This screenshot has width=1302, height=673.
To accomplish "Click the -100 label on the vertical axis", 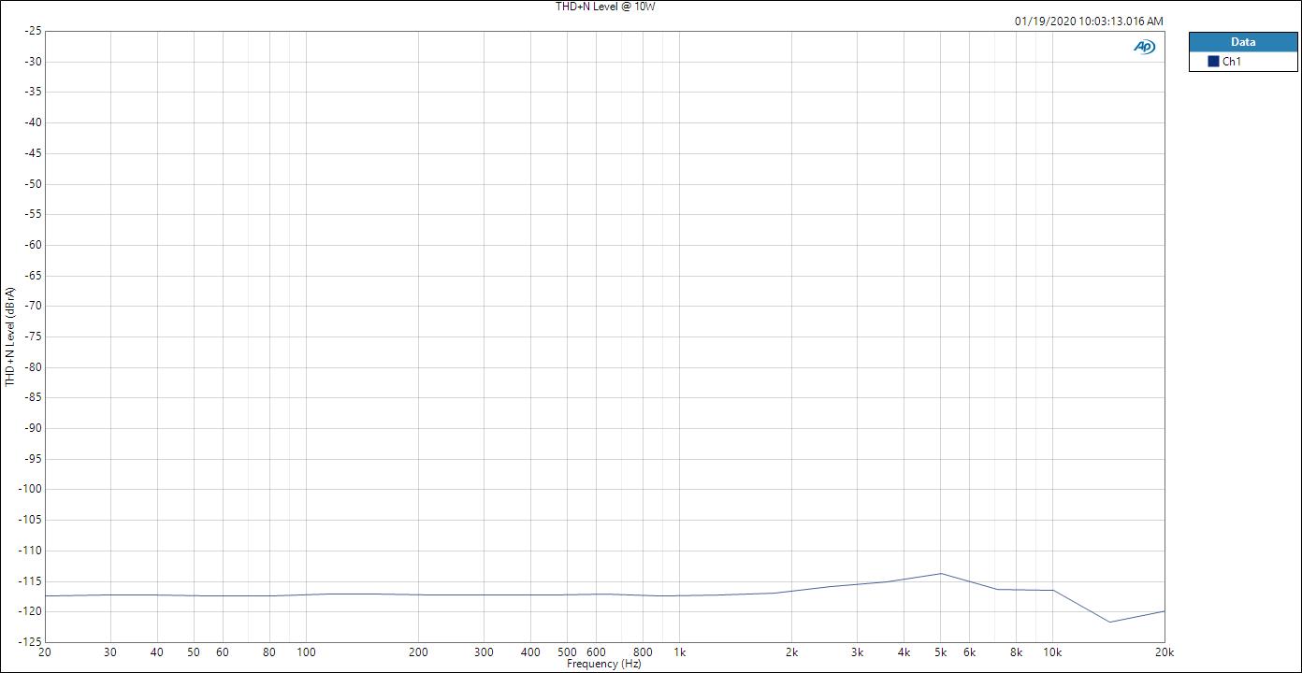I will point(31,489).
